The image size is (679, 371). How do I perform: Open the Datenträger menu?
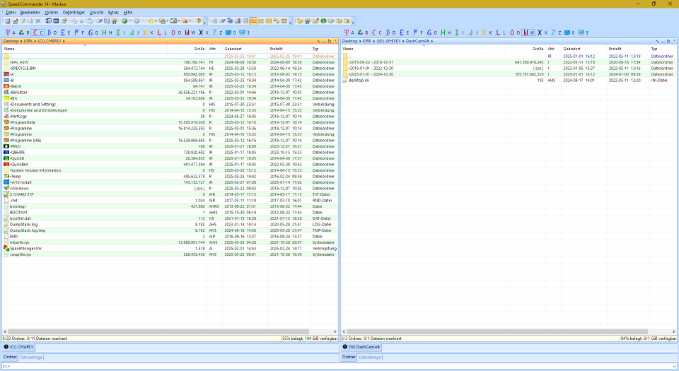(x=74, y=13)
